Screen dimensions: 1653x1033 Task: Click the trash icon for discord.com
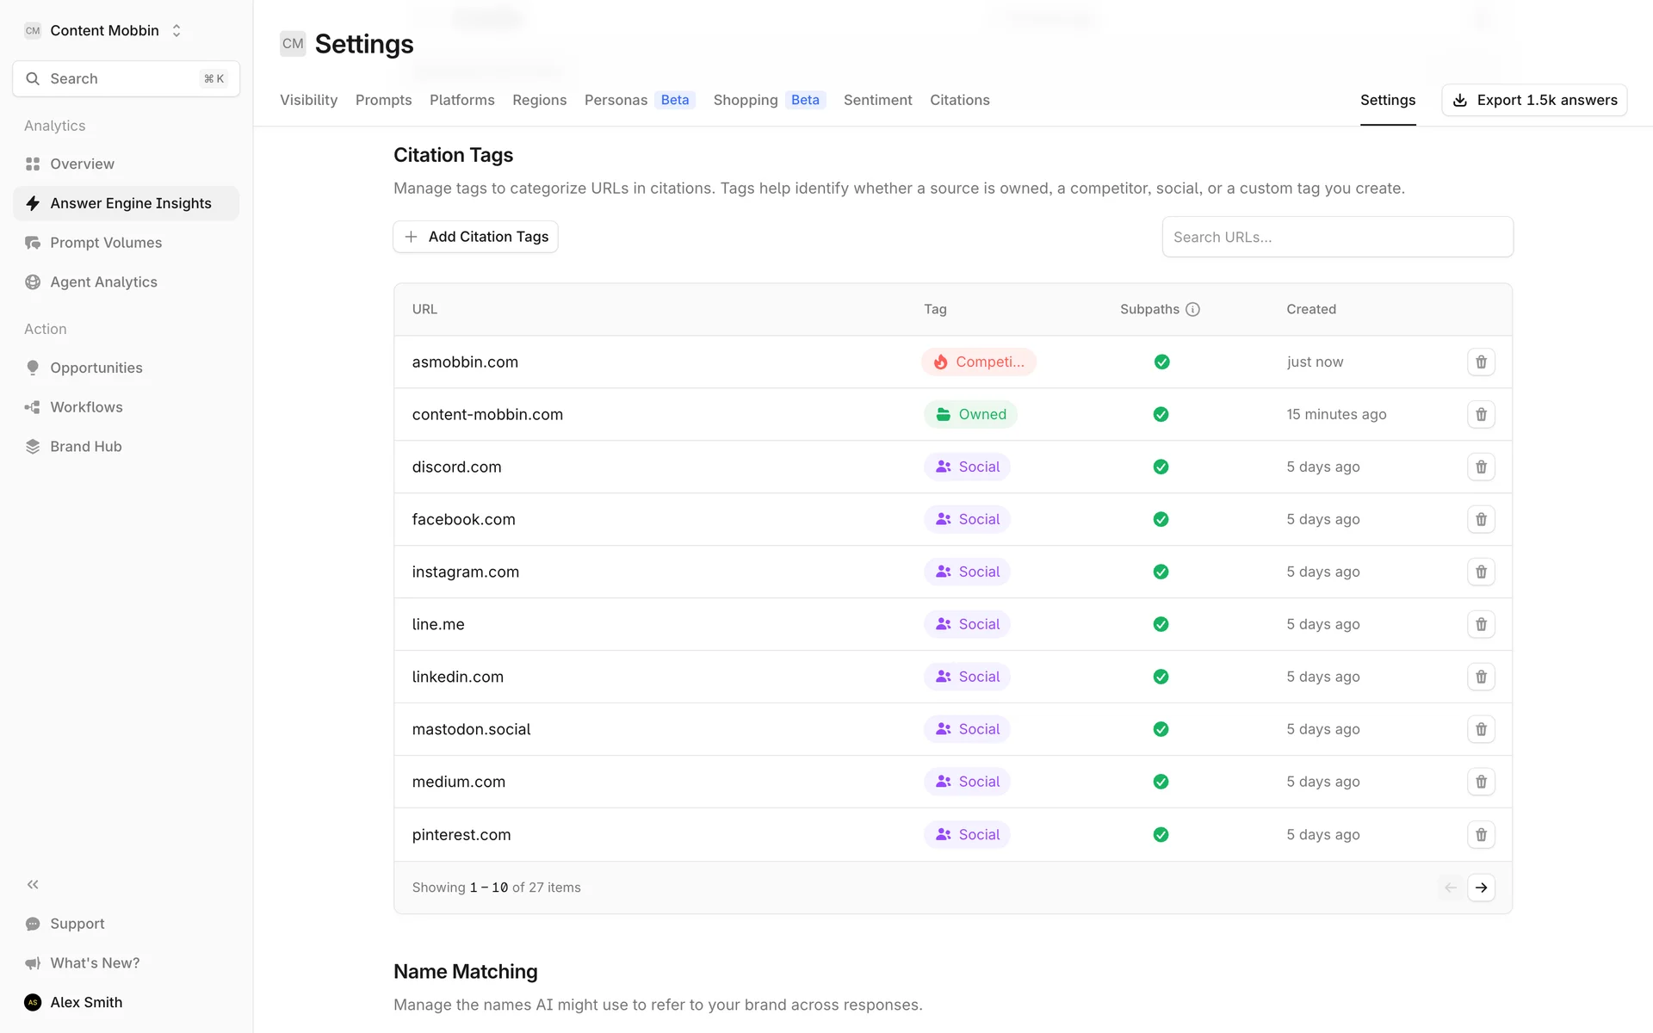[1481, 467]
